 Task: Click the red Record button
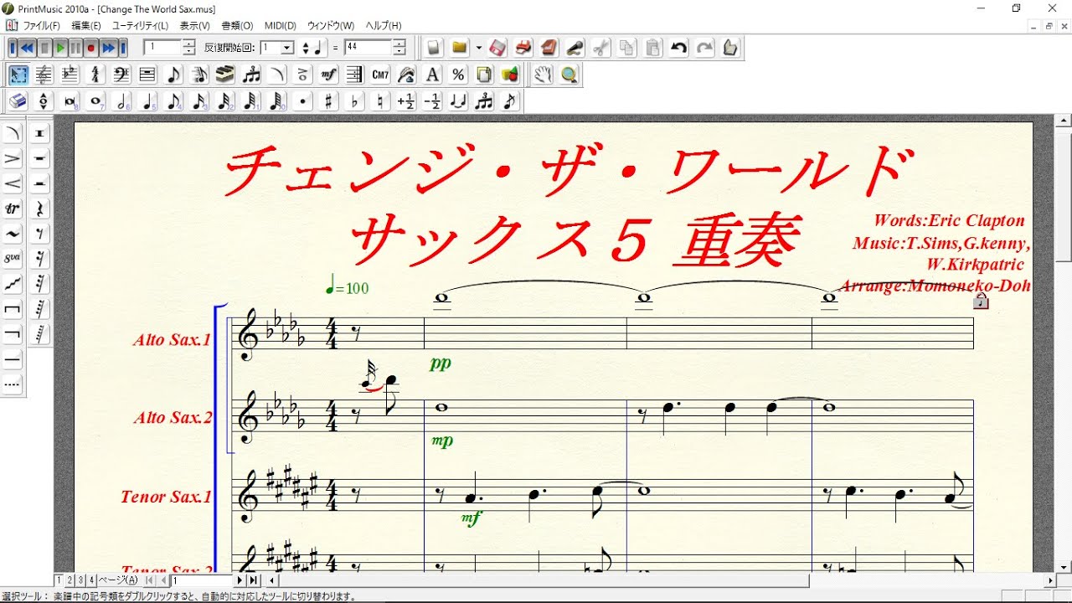coord(92,48)
